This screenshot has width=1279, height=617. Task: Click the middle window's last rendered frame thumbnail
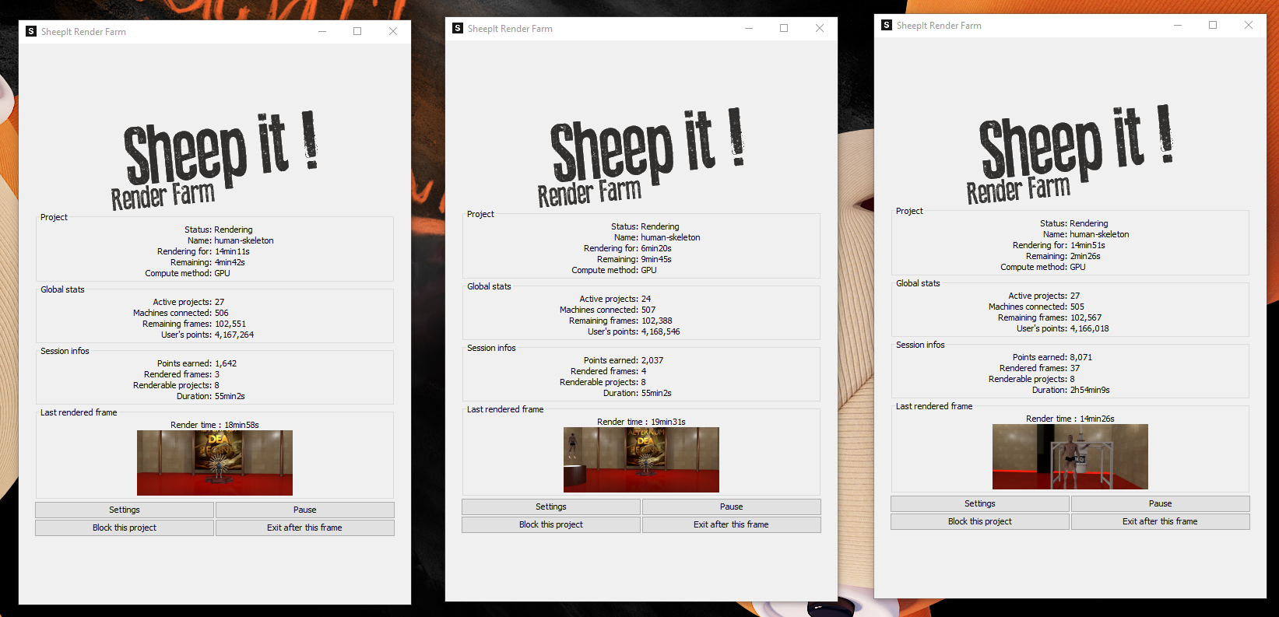tap(641, 460)
